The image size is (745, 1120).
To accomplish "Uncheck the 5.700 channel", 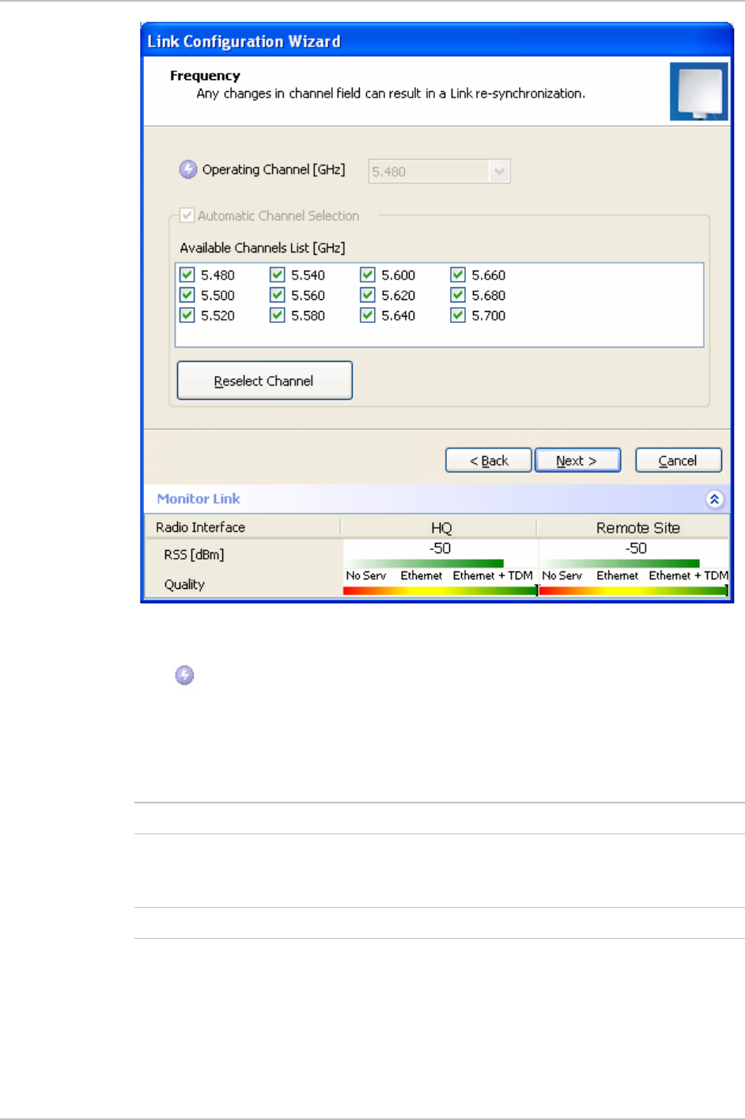I will click(457, 315).
